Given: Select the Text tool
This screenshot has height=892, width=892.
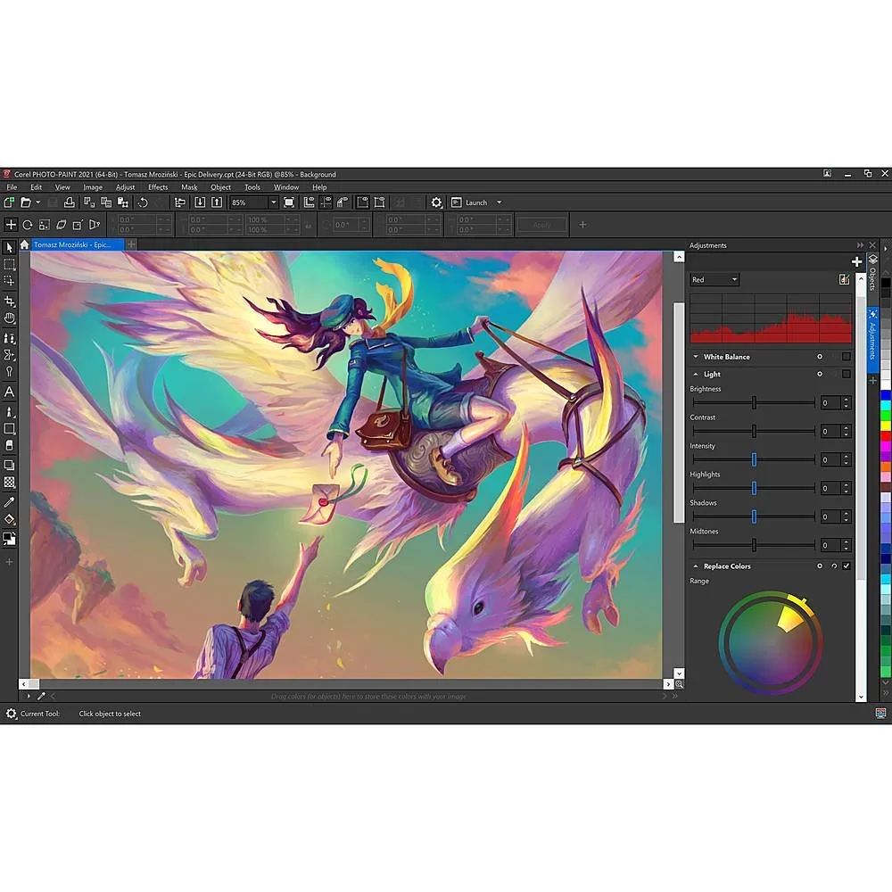Looking at the screenshot, I should (10, 392).
